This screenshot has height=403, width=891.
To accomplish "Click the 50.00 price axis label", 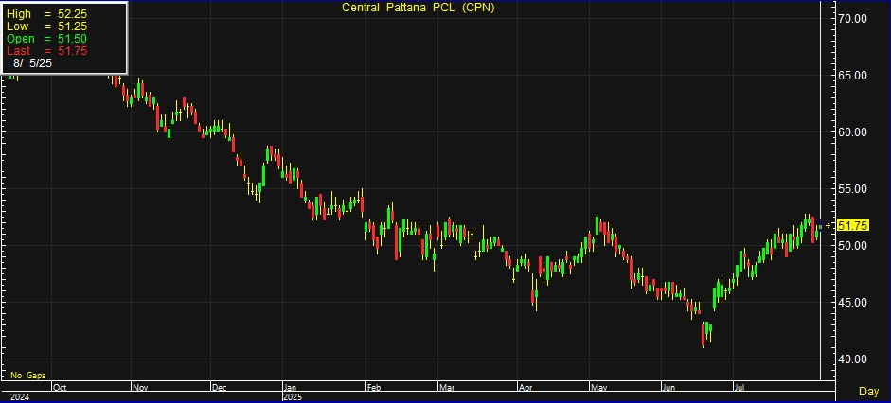I will pyautogui.click(x=853, y=246).
